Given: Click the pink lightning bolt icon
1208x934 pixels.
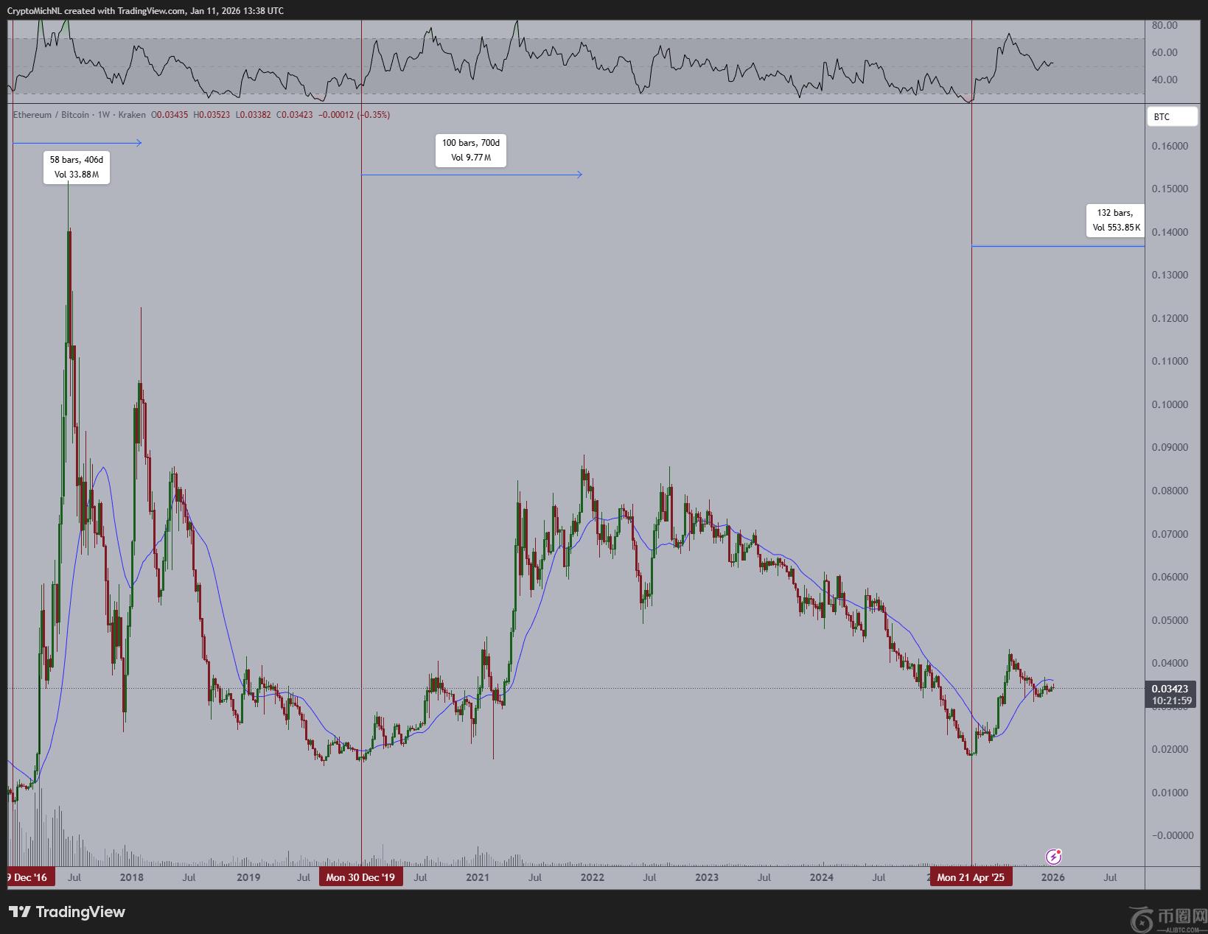Looking at the screenshot, I should tap(1054, 856).
